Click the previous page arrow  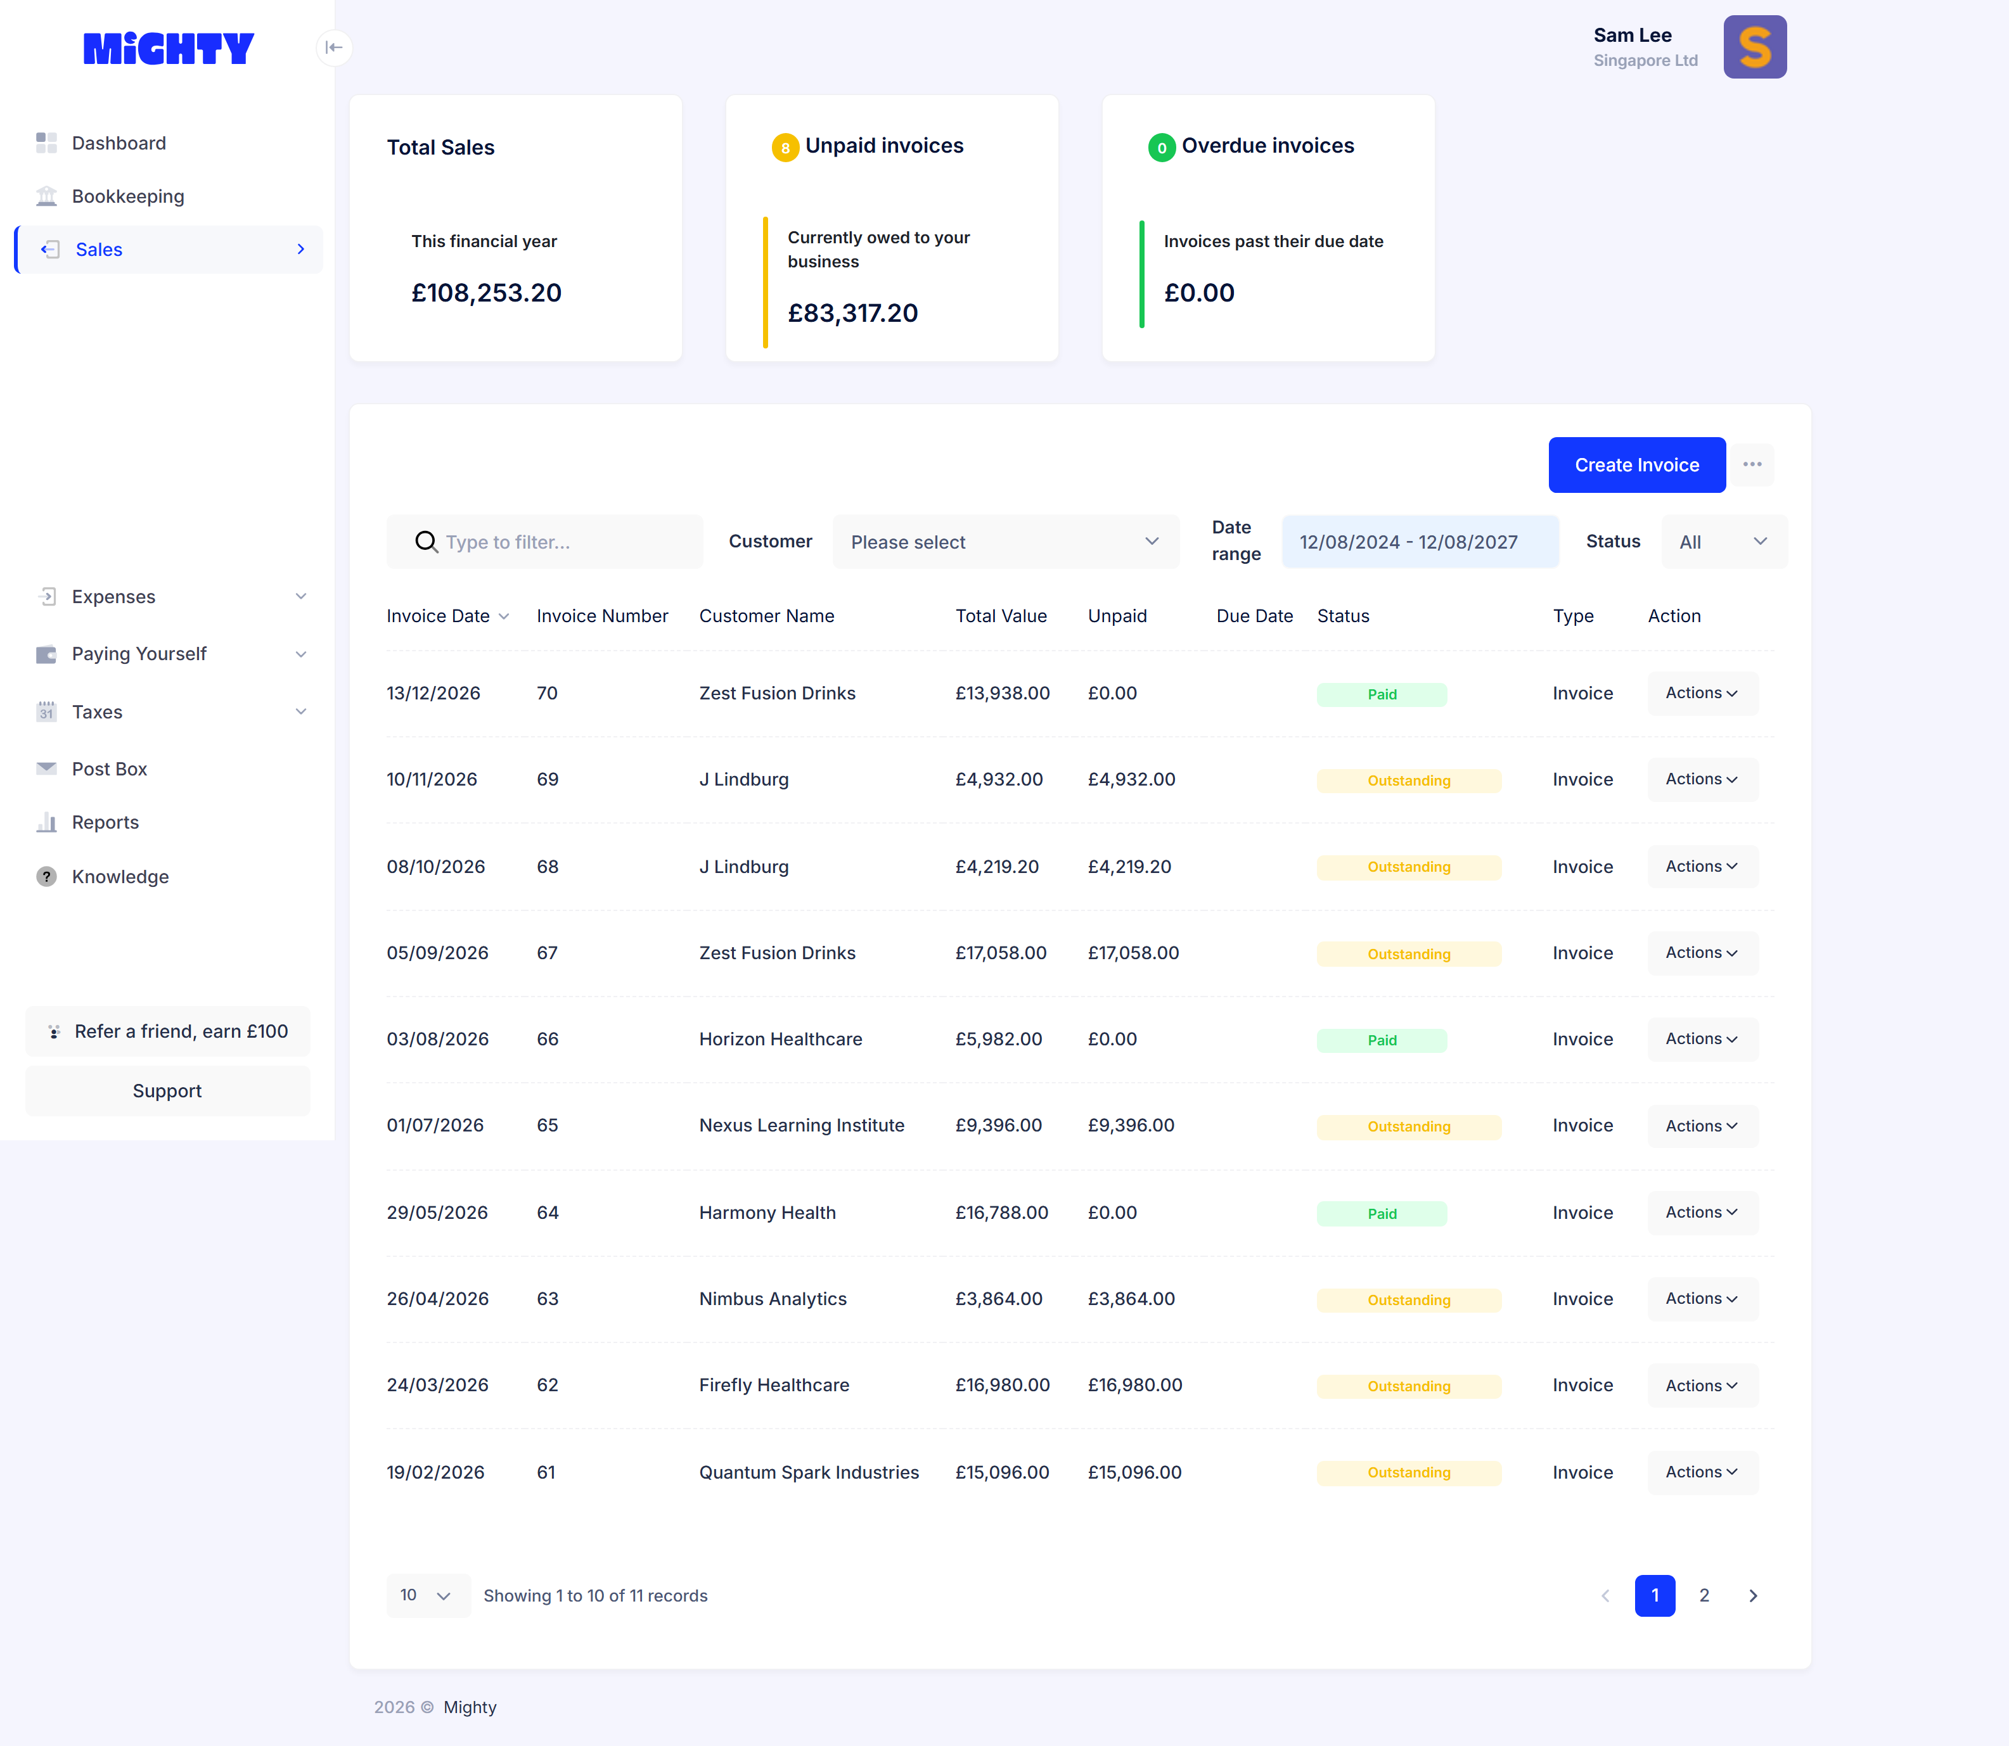[x=1605, y=1596]
